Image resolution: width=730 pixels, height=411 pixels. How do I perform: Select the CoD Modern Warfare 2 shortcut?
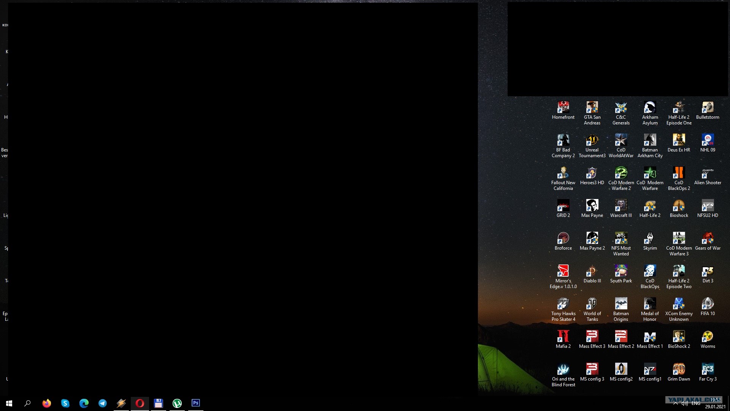621,178
